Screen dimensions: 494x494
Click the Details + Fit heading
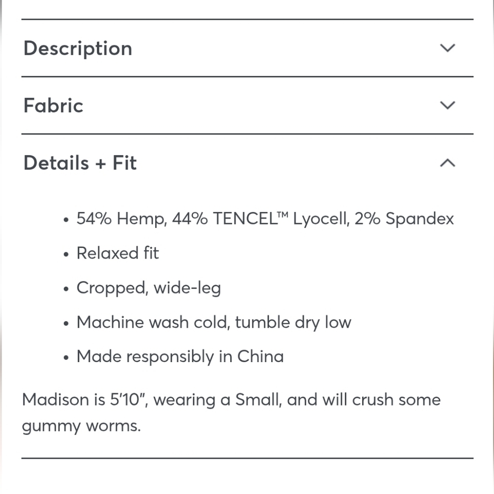click(80, 163)
